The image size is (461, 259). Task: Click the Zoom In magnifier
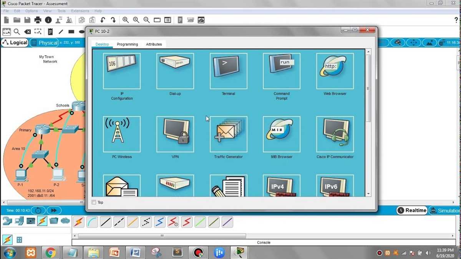(x=126, y=20)
